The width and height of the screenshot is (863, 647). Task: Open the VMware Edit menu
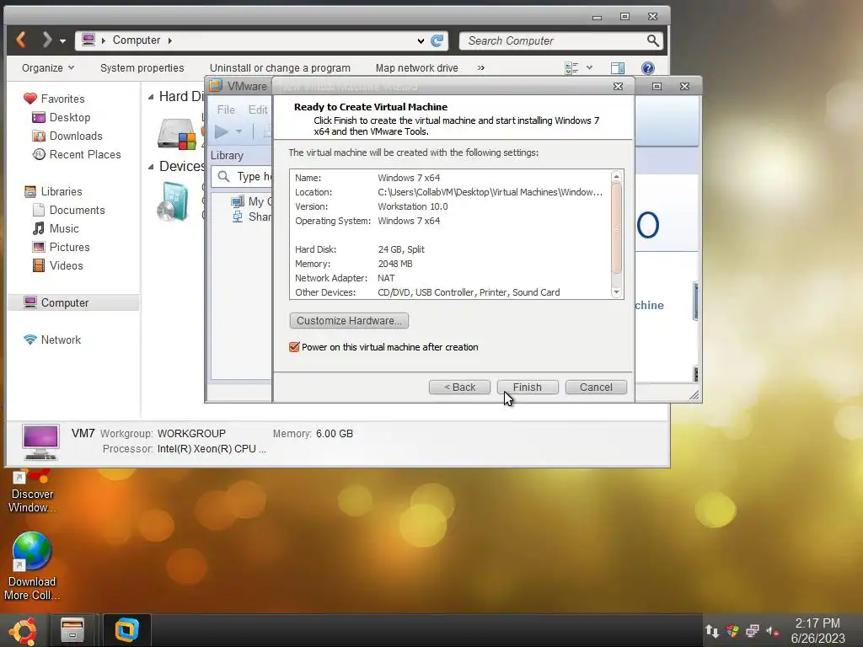pos(258,110)
